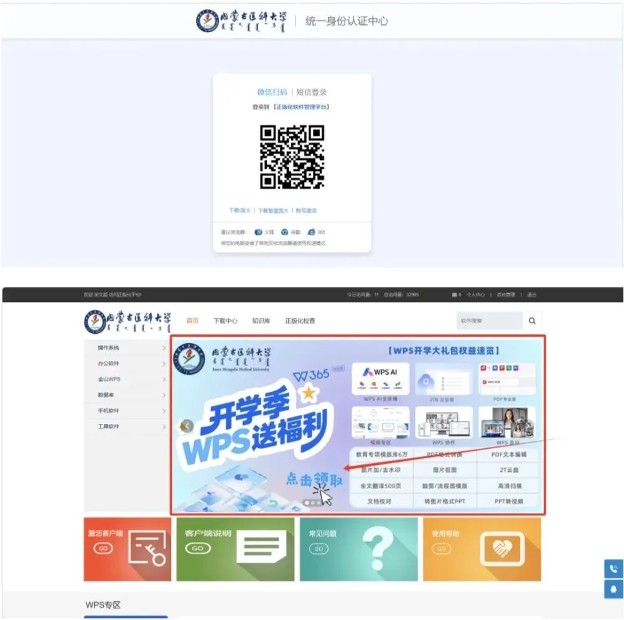Screen dimensions: 624x620
Task: Click the floating phone contact icon
Action: (x=613, y=568)
